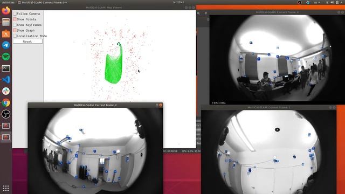This screenshot has width=345, height=194.
Task: Open the Terminal from the dock
Action: click(x=6, y=68)
